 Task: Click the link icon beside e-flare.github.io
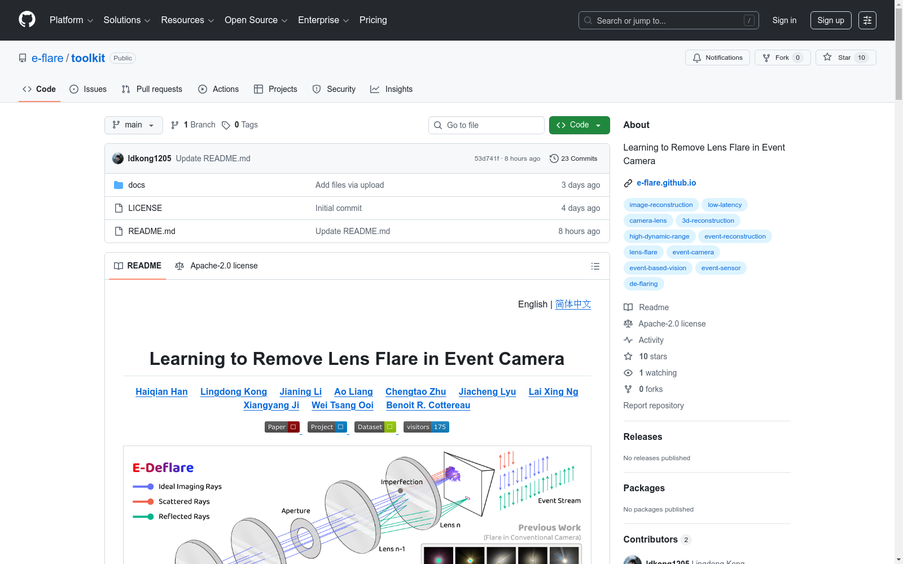click(x=628, y=183)
